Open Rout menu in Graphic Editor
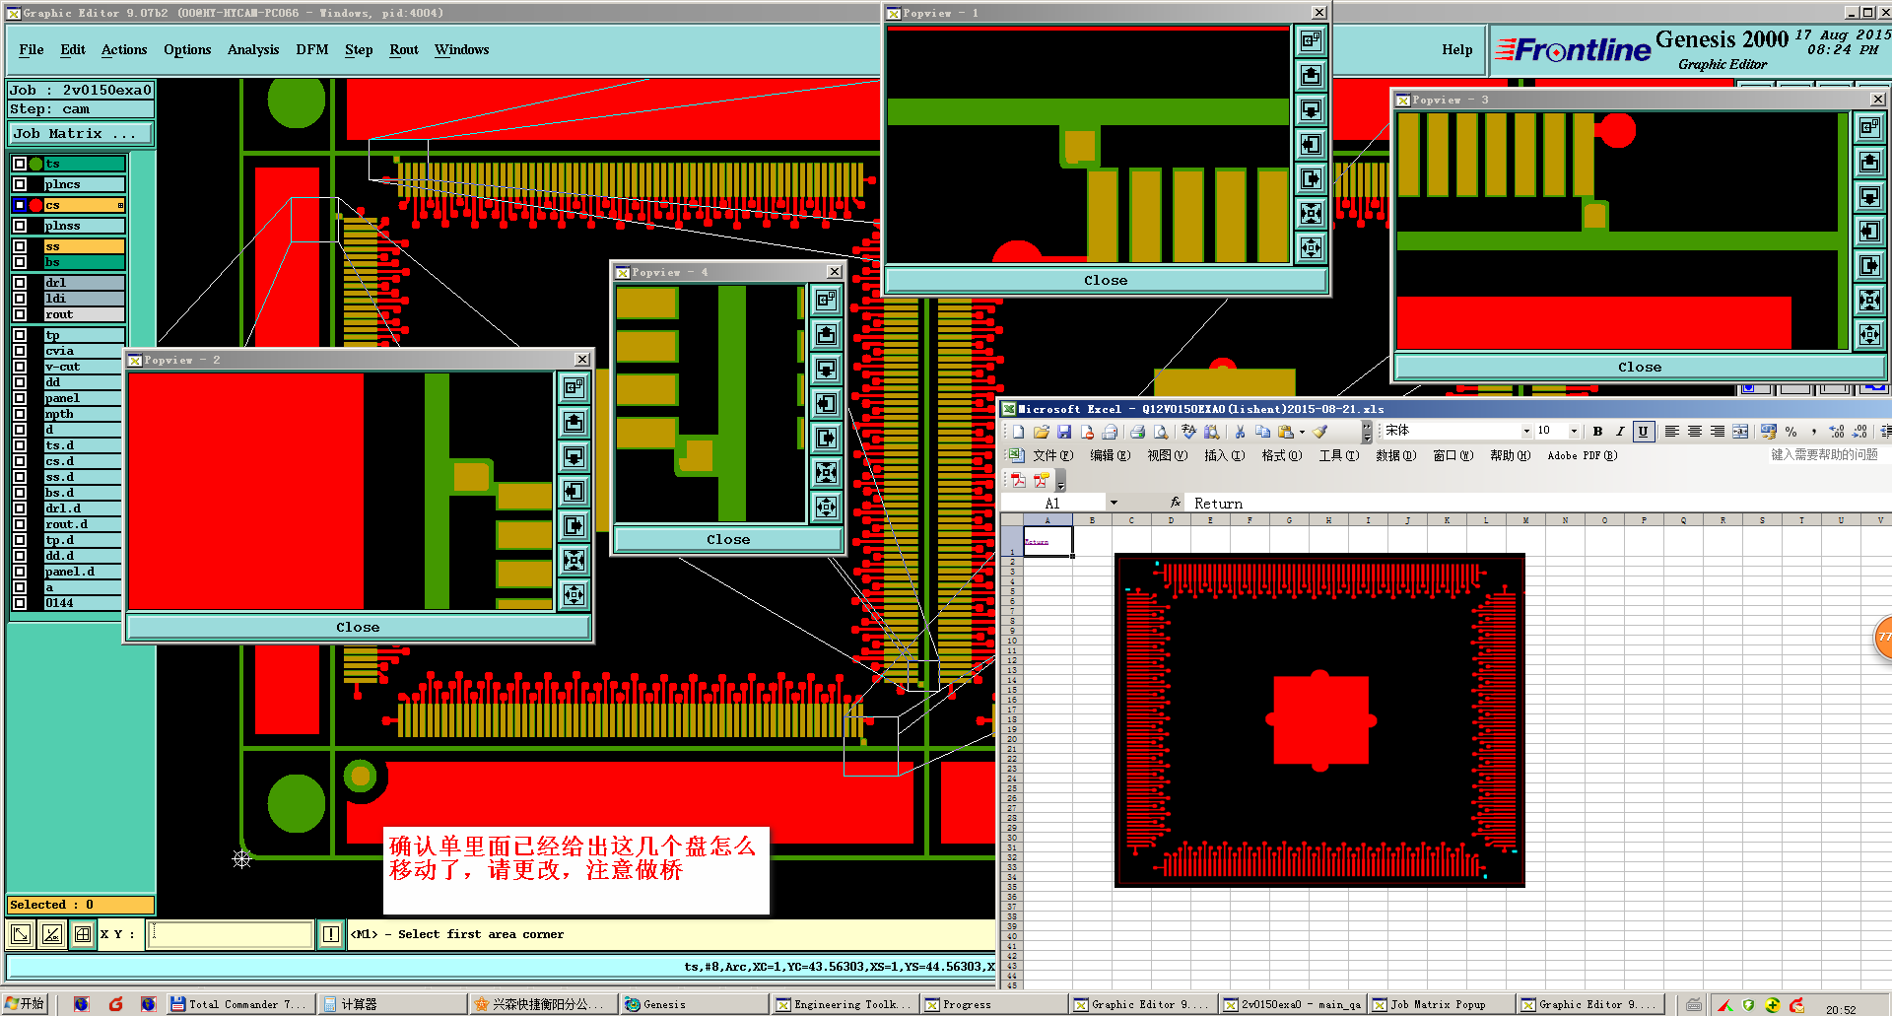 404,50
